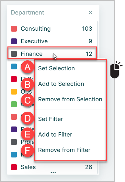Close the Department legend panel
The image size is (125, 182).
[90, 13]
